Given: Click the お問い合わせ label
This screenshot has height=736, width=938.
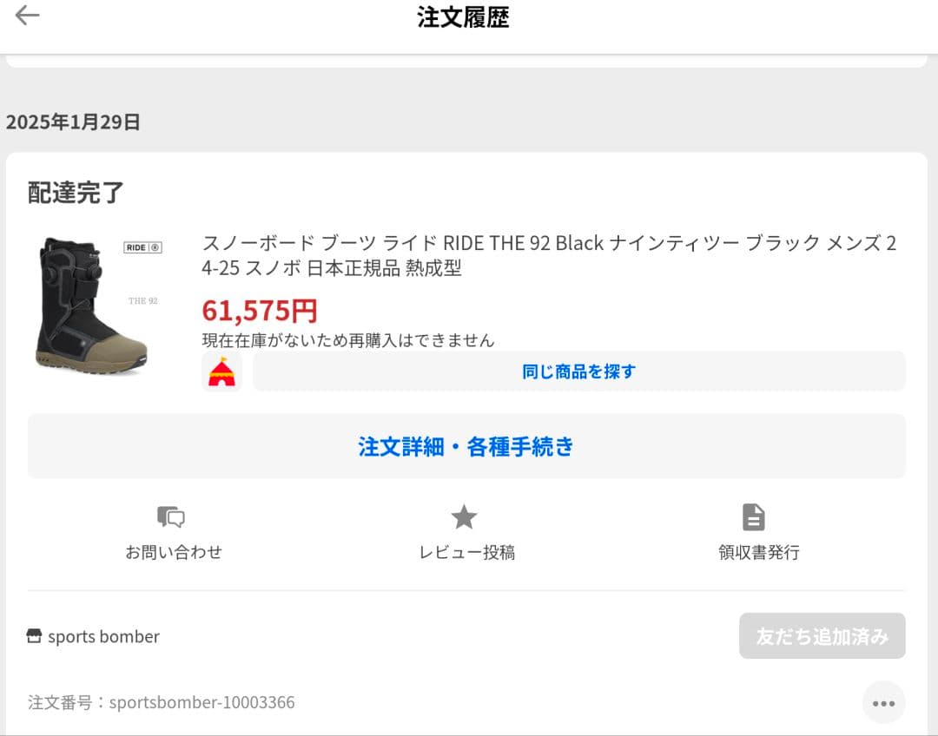Looking at the screenshot, I should click(174, 551).
